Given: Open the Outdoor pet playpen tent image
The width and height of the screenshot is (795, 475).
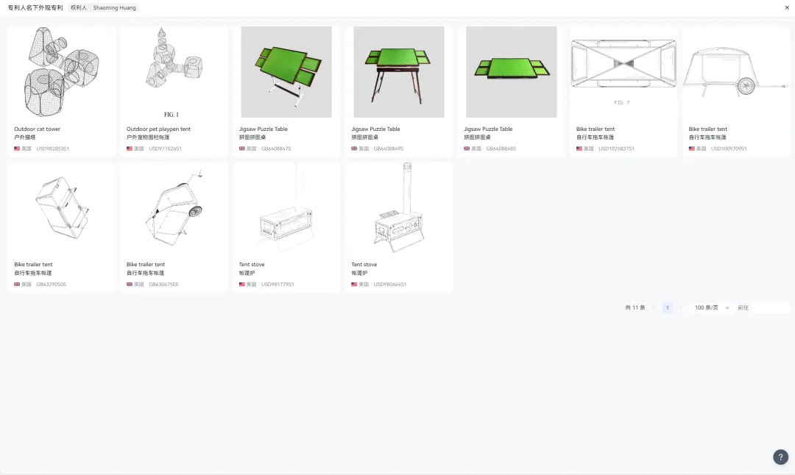Looking at the screenshot, I should (x=174, y=72).
